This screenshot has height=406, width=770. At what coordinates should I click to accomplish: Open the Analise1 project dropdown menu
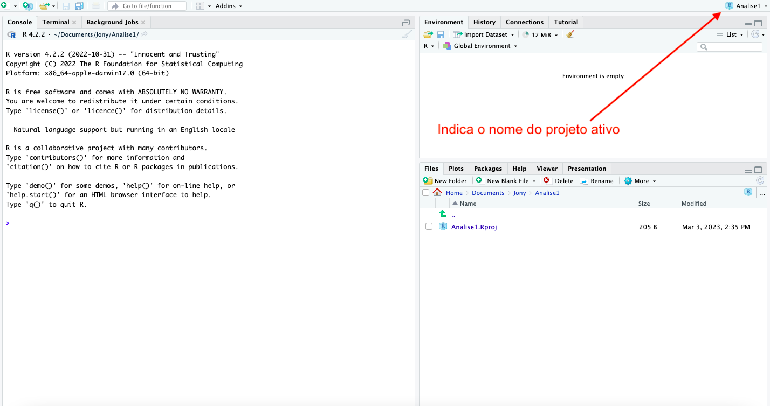coord(746,6)
